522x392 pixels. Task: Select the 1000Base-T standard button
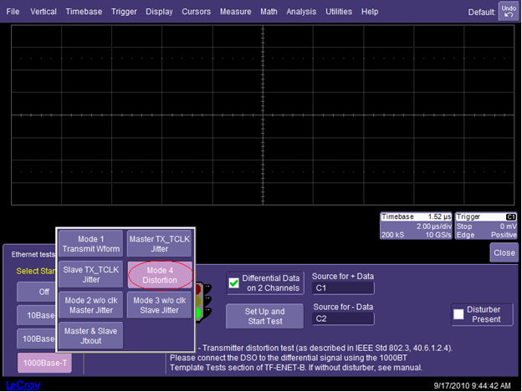tap(44, 363)
